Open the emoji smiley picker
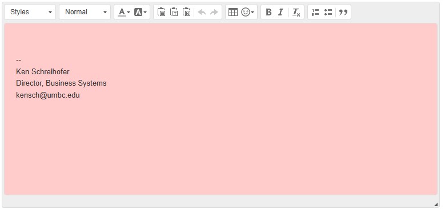This screenshot has width=445, height=209. click(x=247, y=12)
